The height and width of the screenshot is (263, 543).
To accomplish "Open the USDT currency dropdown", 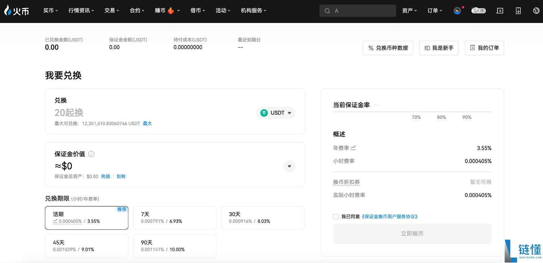I will tap(276, 113).
